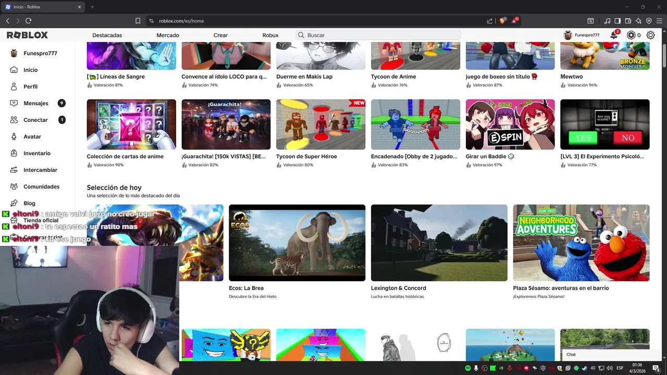Focus the Buscar search field
Screen dimensions: 667x375
pos(378,35)
